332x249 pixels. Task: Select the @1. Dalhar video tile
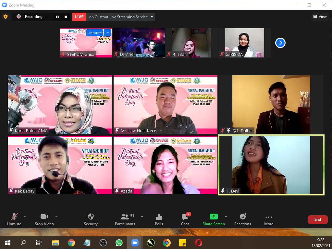pos(271,105)
